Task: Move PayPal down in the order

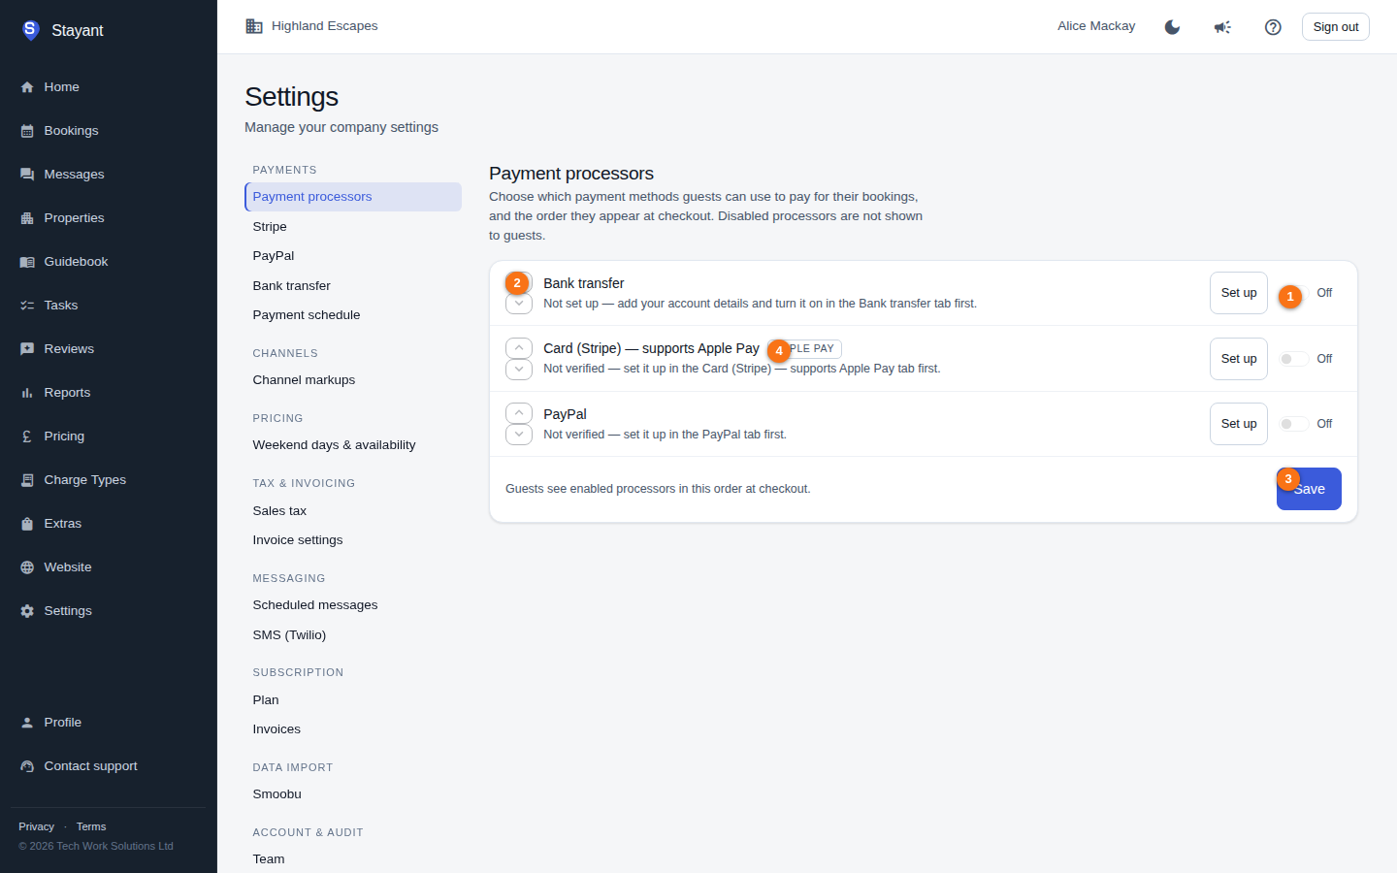Action: [519, 435]
